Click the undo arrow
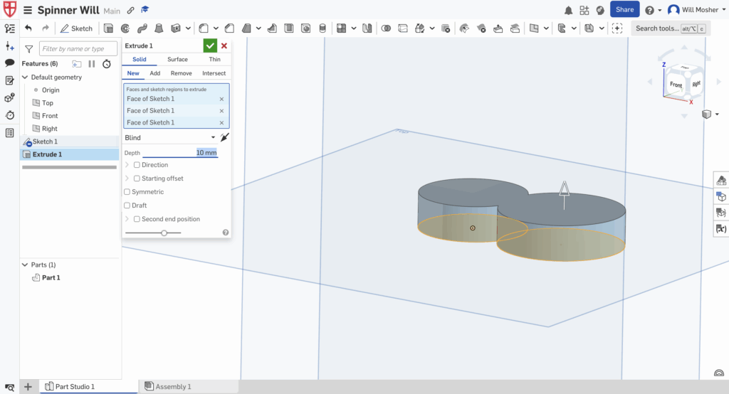729x394 pixels. 28,28
